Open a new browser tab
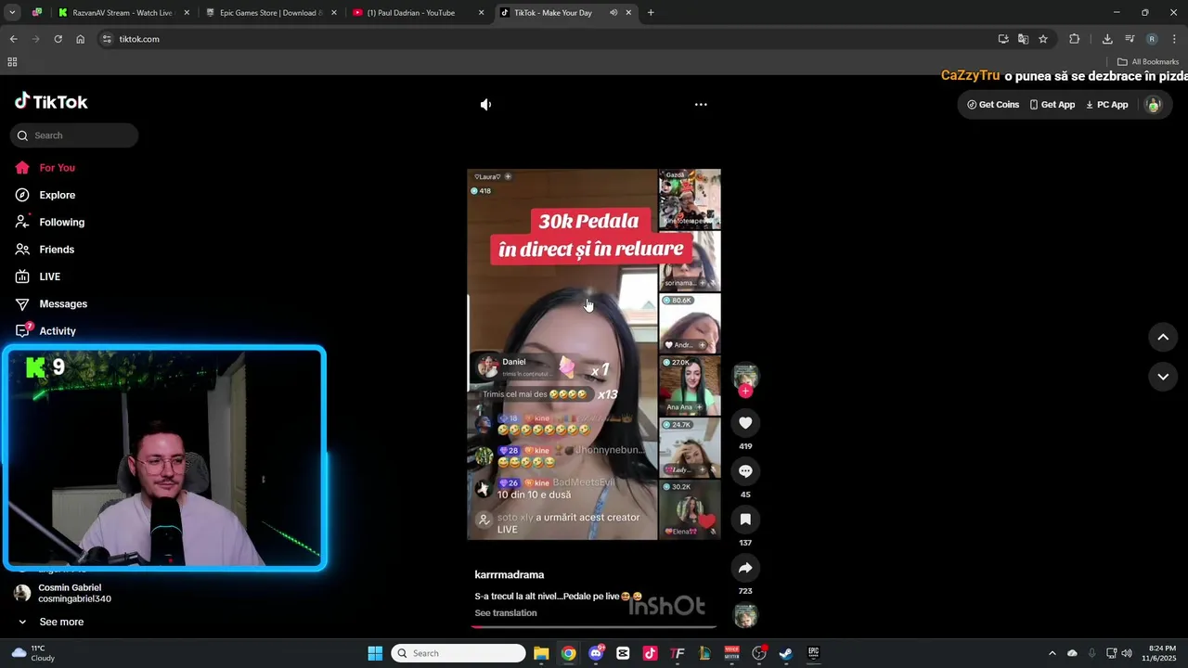This screenshot has width=1188, height=668. 651,13
